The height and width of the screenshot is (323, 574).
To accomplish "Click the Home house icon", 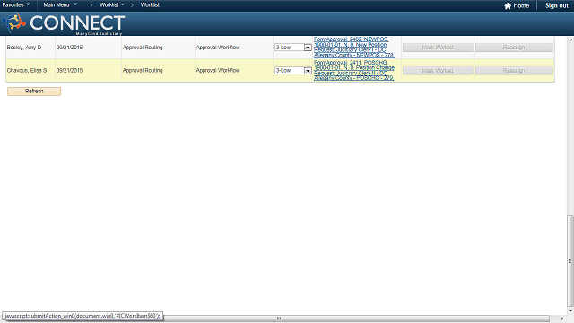I will pos(508,5).
